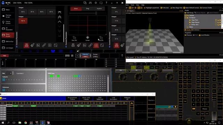Set output to 85 %
Viewport: 223px width, 125px height.
click(x=32, y=12)
